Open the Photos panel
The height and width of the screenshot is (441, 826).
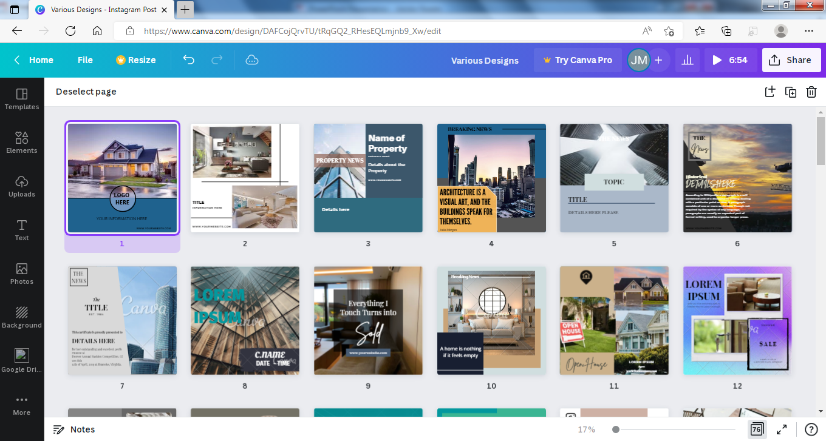click(22, 274)
